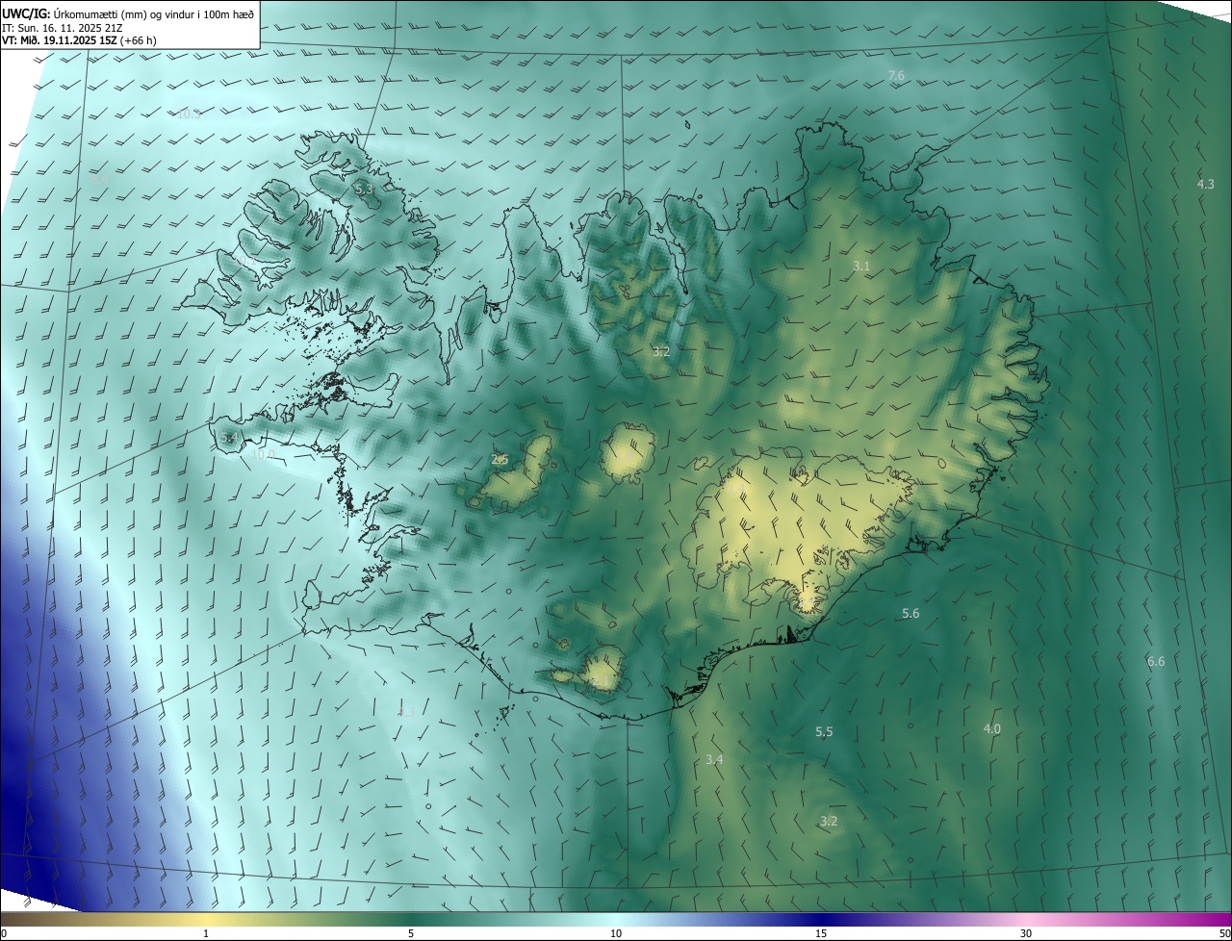The image size is (1232, 941).
Task: Click the 5.6 value label
Action: click(x=911, y=613)
